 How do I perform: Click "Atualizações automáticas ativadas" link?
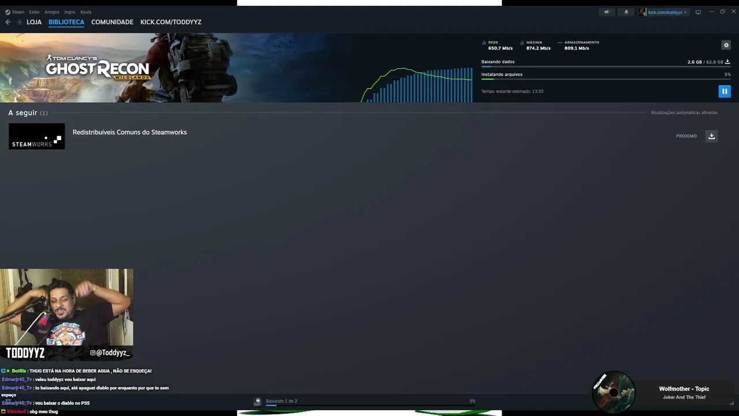pos(684,113)
